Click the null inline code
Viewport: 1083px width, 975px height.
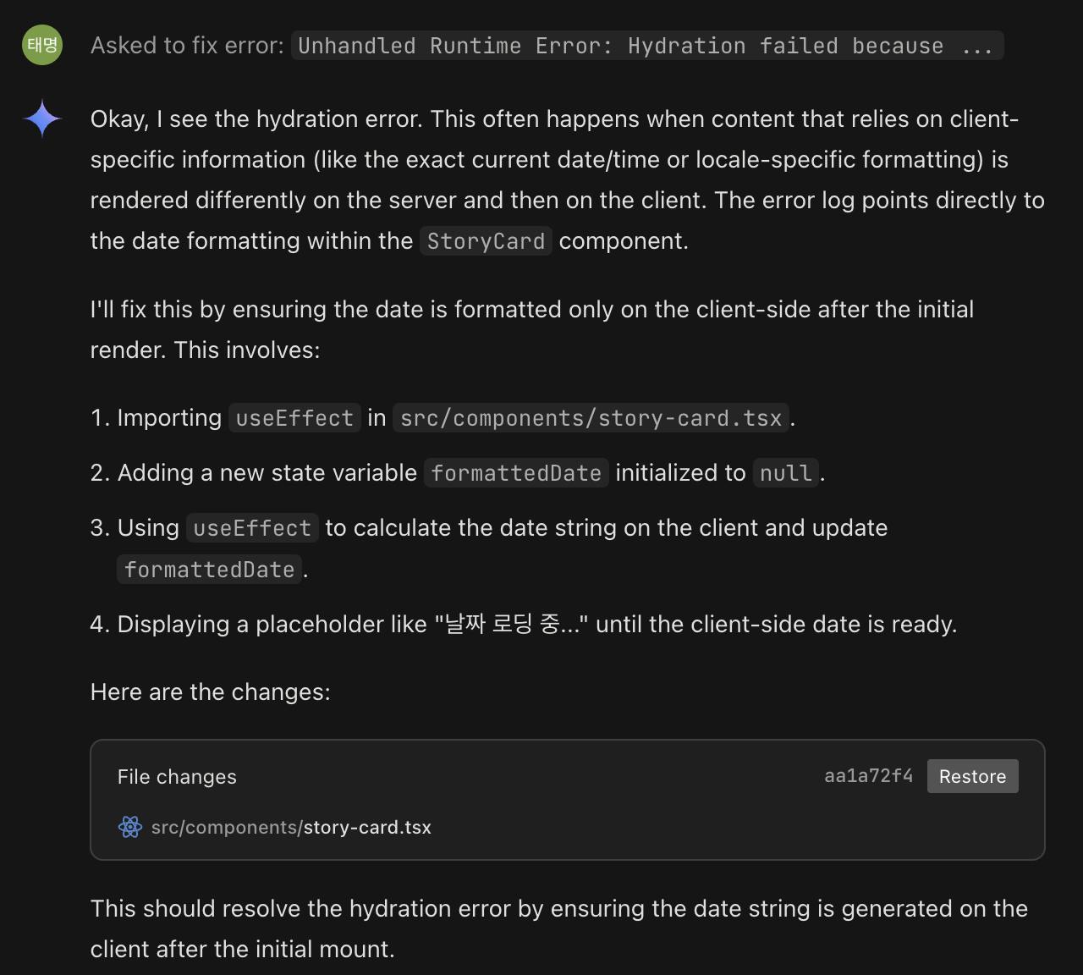(785, 473)
